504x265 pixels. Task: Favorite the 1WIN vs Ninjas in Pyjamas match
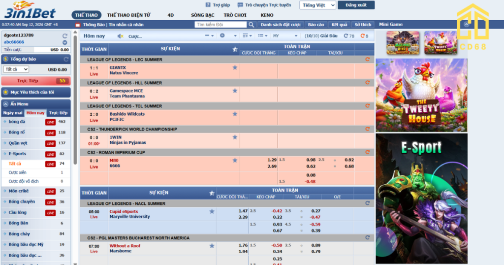click(x=235, y=137)
